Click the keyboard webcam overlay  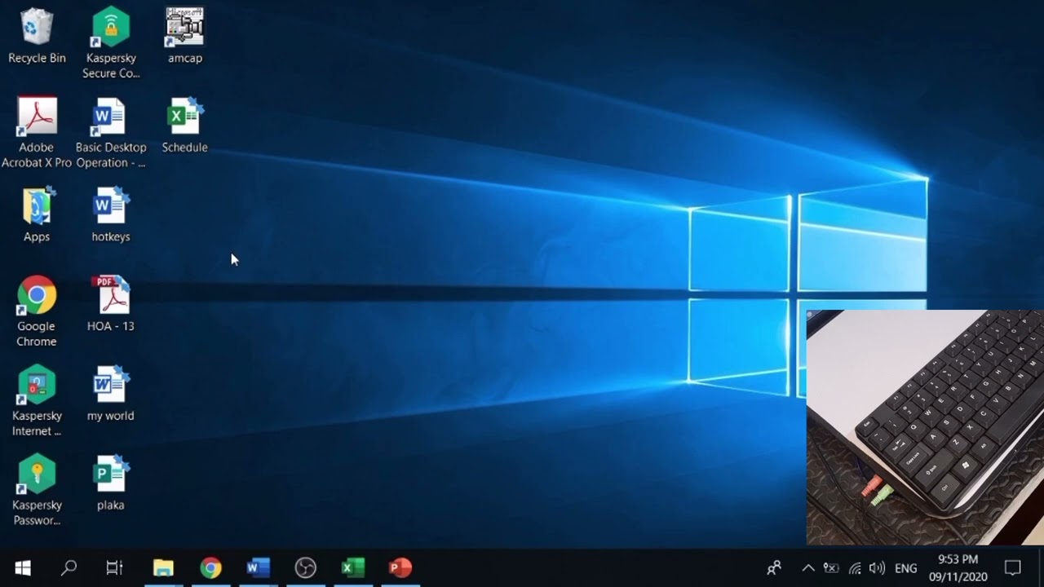[x=925, y=427]
